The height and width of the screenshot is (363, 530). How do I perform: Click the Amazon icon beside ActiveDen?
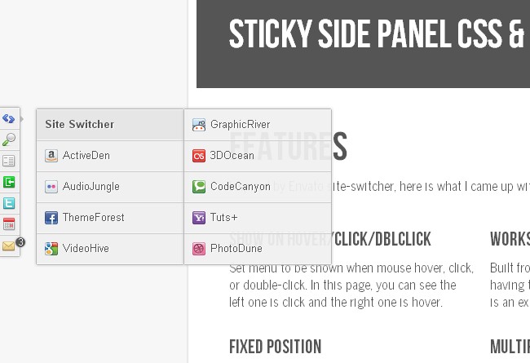pyautogui.click(x=51, y=156)
